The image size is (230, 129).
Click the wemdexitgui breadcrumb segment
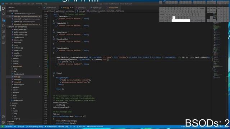click(70, 11)
